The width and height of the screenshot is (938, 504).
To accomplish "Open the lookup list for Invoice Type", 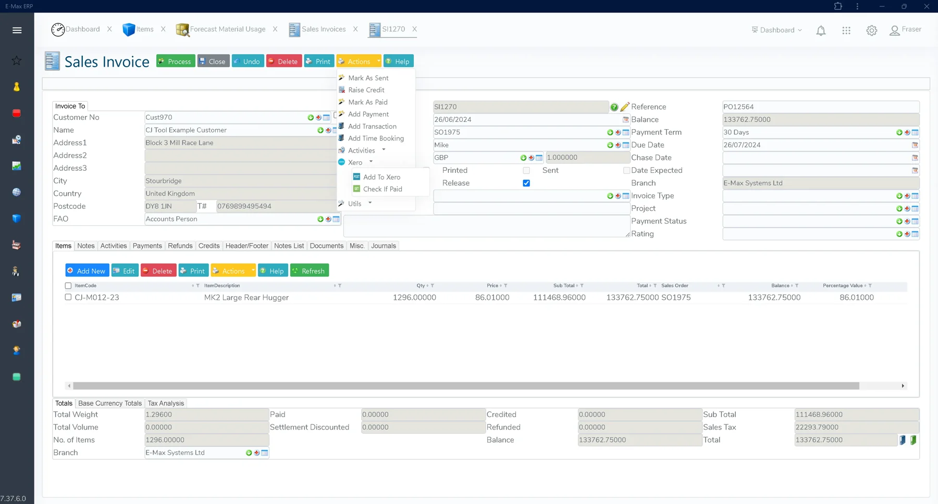I will coord(915,196).
